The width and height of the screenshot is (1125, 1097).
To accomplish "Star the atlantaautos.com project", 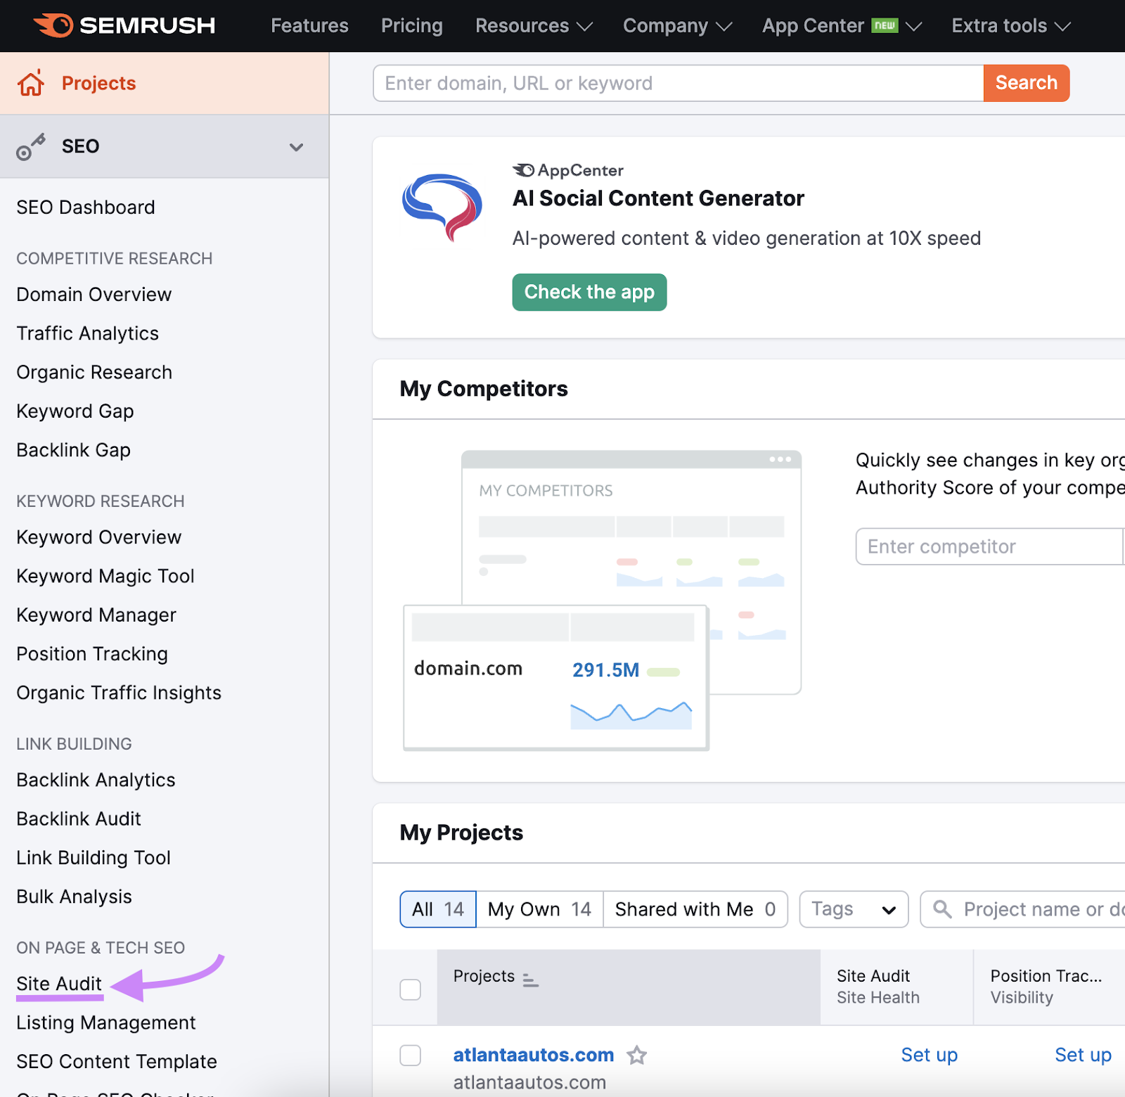I will [x=637, y=1055].
